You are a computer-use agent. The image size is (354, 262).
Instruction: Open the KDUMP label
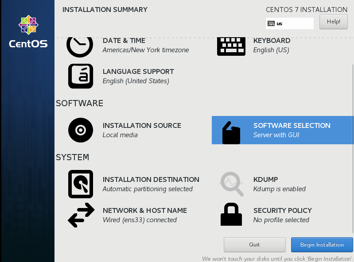[265, 180]
